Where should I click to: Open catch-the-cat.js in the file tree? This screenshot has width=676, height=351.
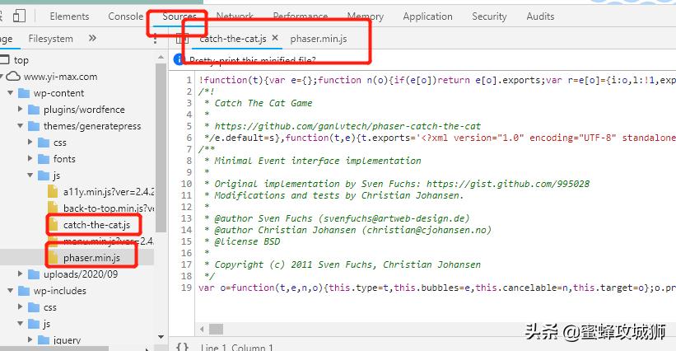point(96,225)
